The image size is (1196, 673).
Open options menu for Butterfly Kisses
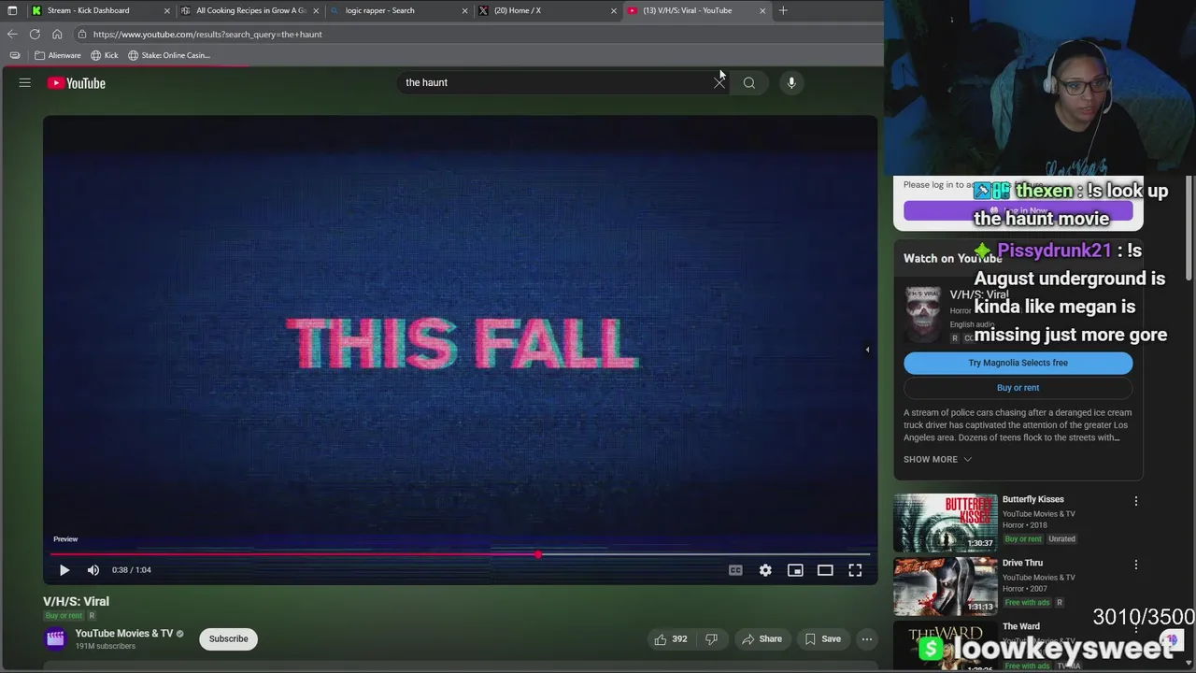[x=1136, y=501]
